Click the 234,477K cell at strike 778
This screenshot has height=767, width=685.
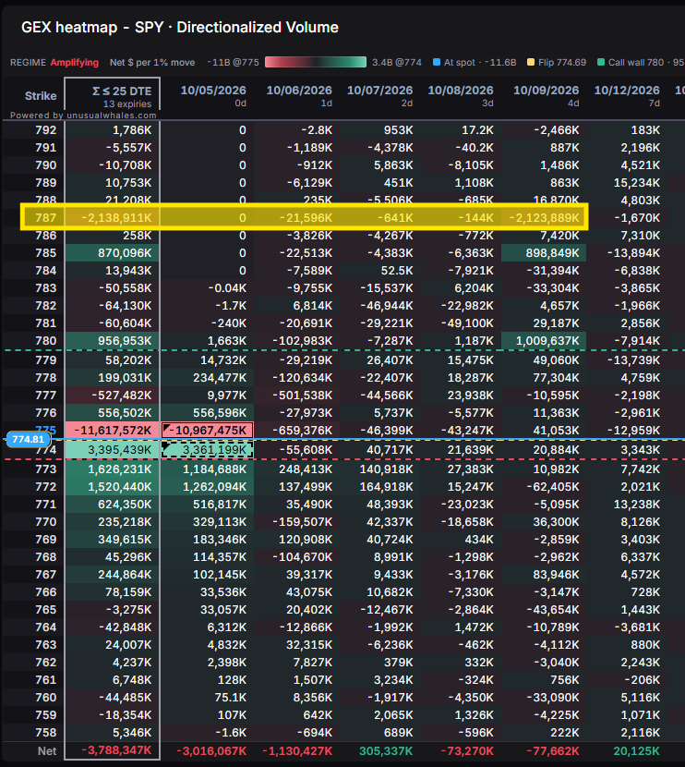pyautogui.click(x=207, y=378)
